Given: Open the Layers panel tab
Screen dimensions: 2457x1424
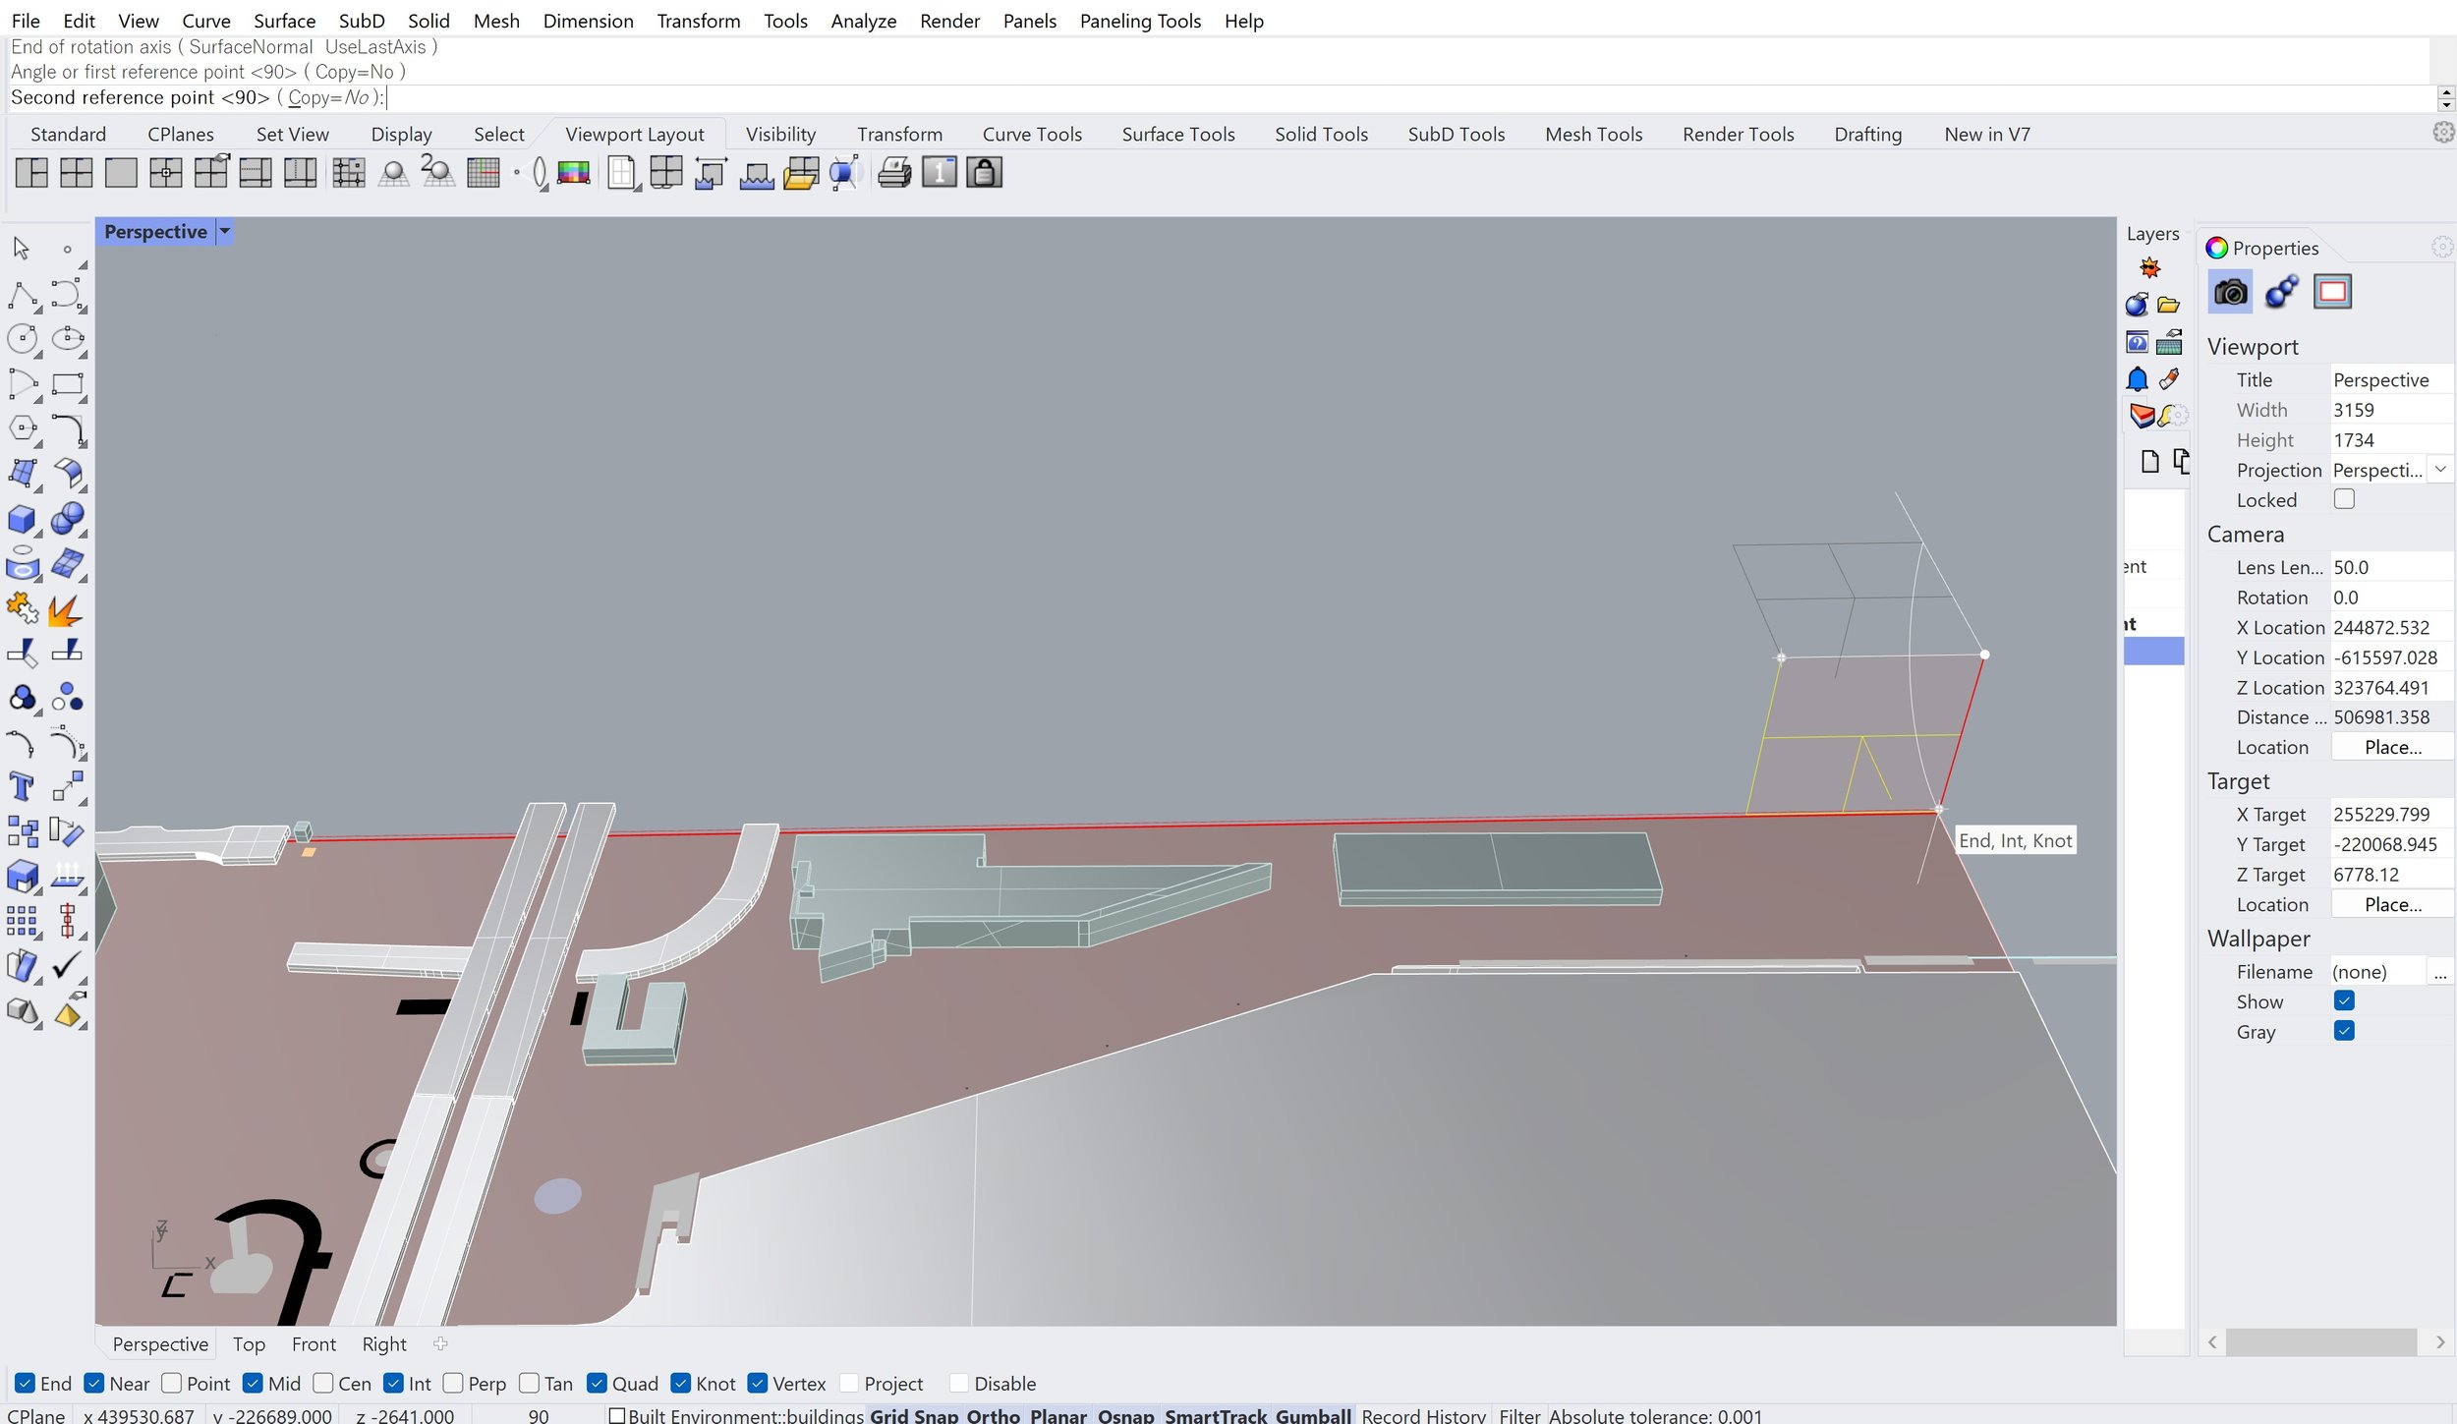Looking at the screenshot, I should point(2152,234).
